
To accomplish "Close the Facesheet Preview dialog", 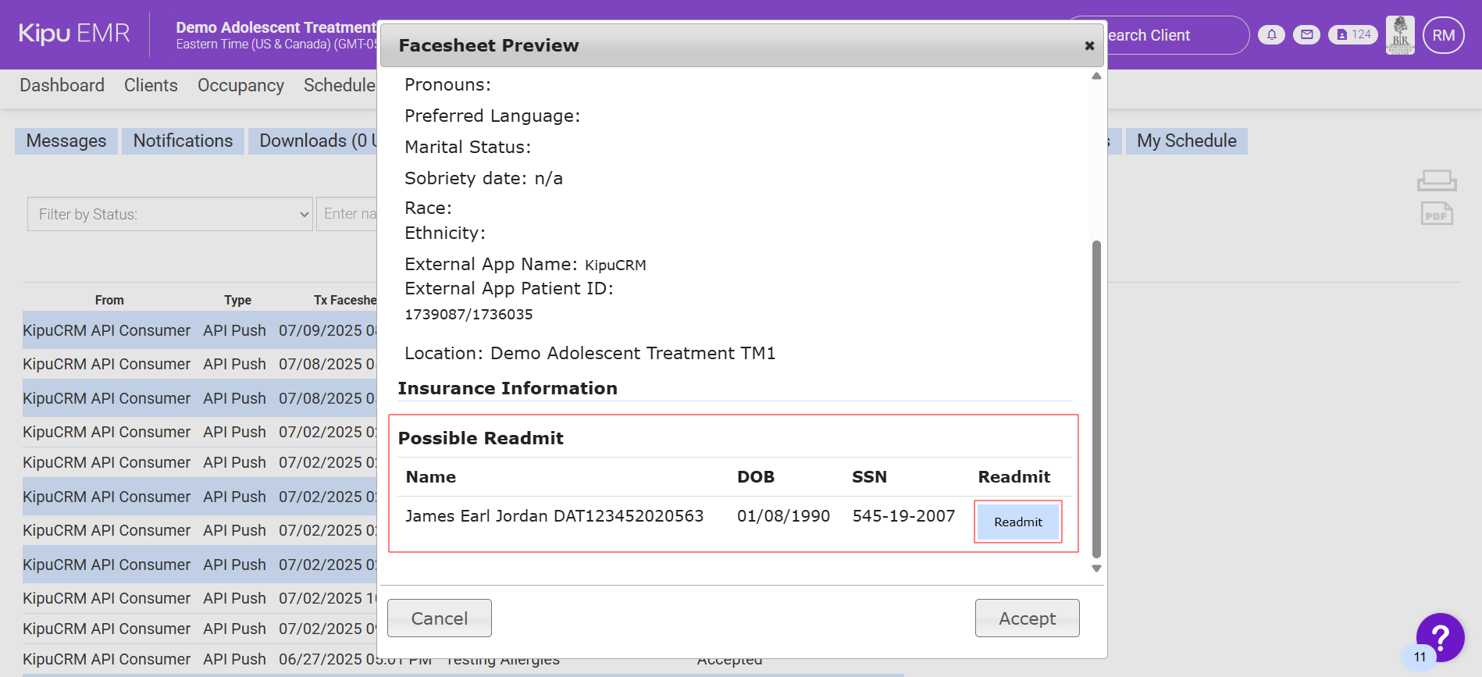I will 1089,46.
